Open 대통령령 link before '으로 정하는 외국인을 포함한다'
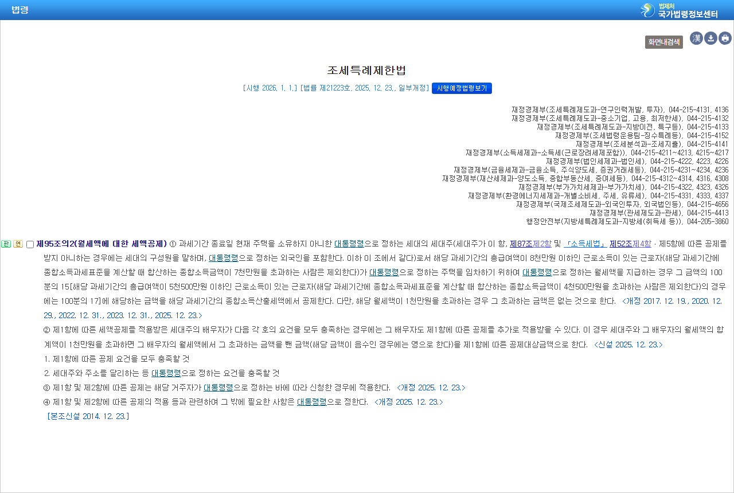Image resolution: width=734 pixels, height=493 pixels. click(x=223, y=258)
